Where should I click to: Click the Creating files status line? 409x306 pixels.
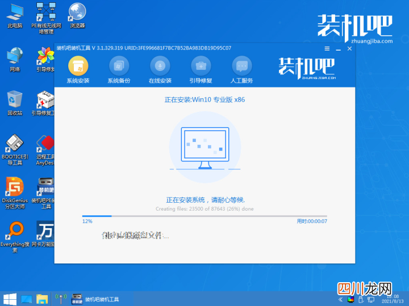204,209
